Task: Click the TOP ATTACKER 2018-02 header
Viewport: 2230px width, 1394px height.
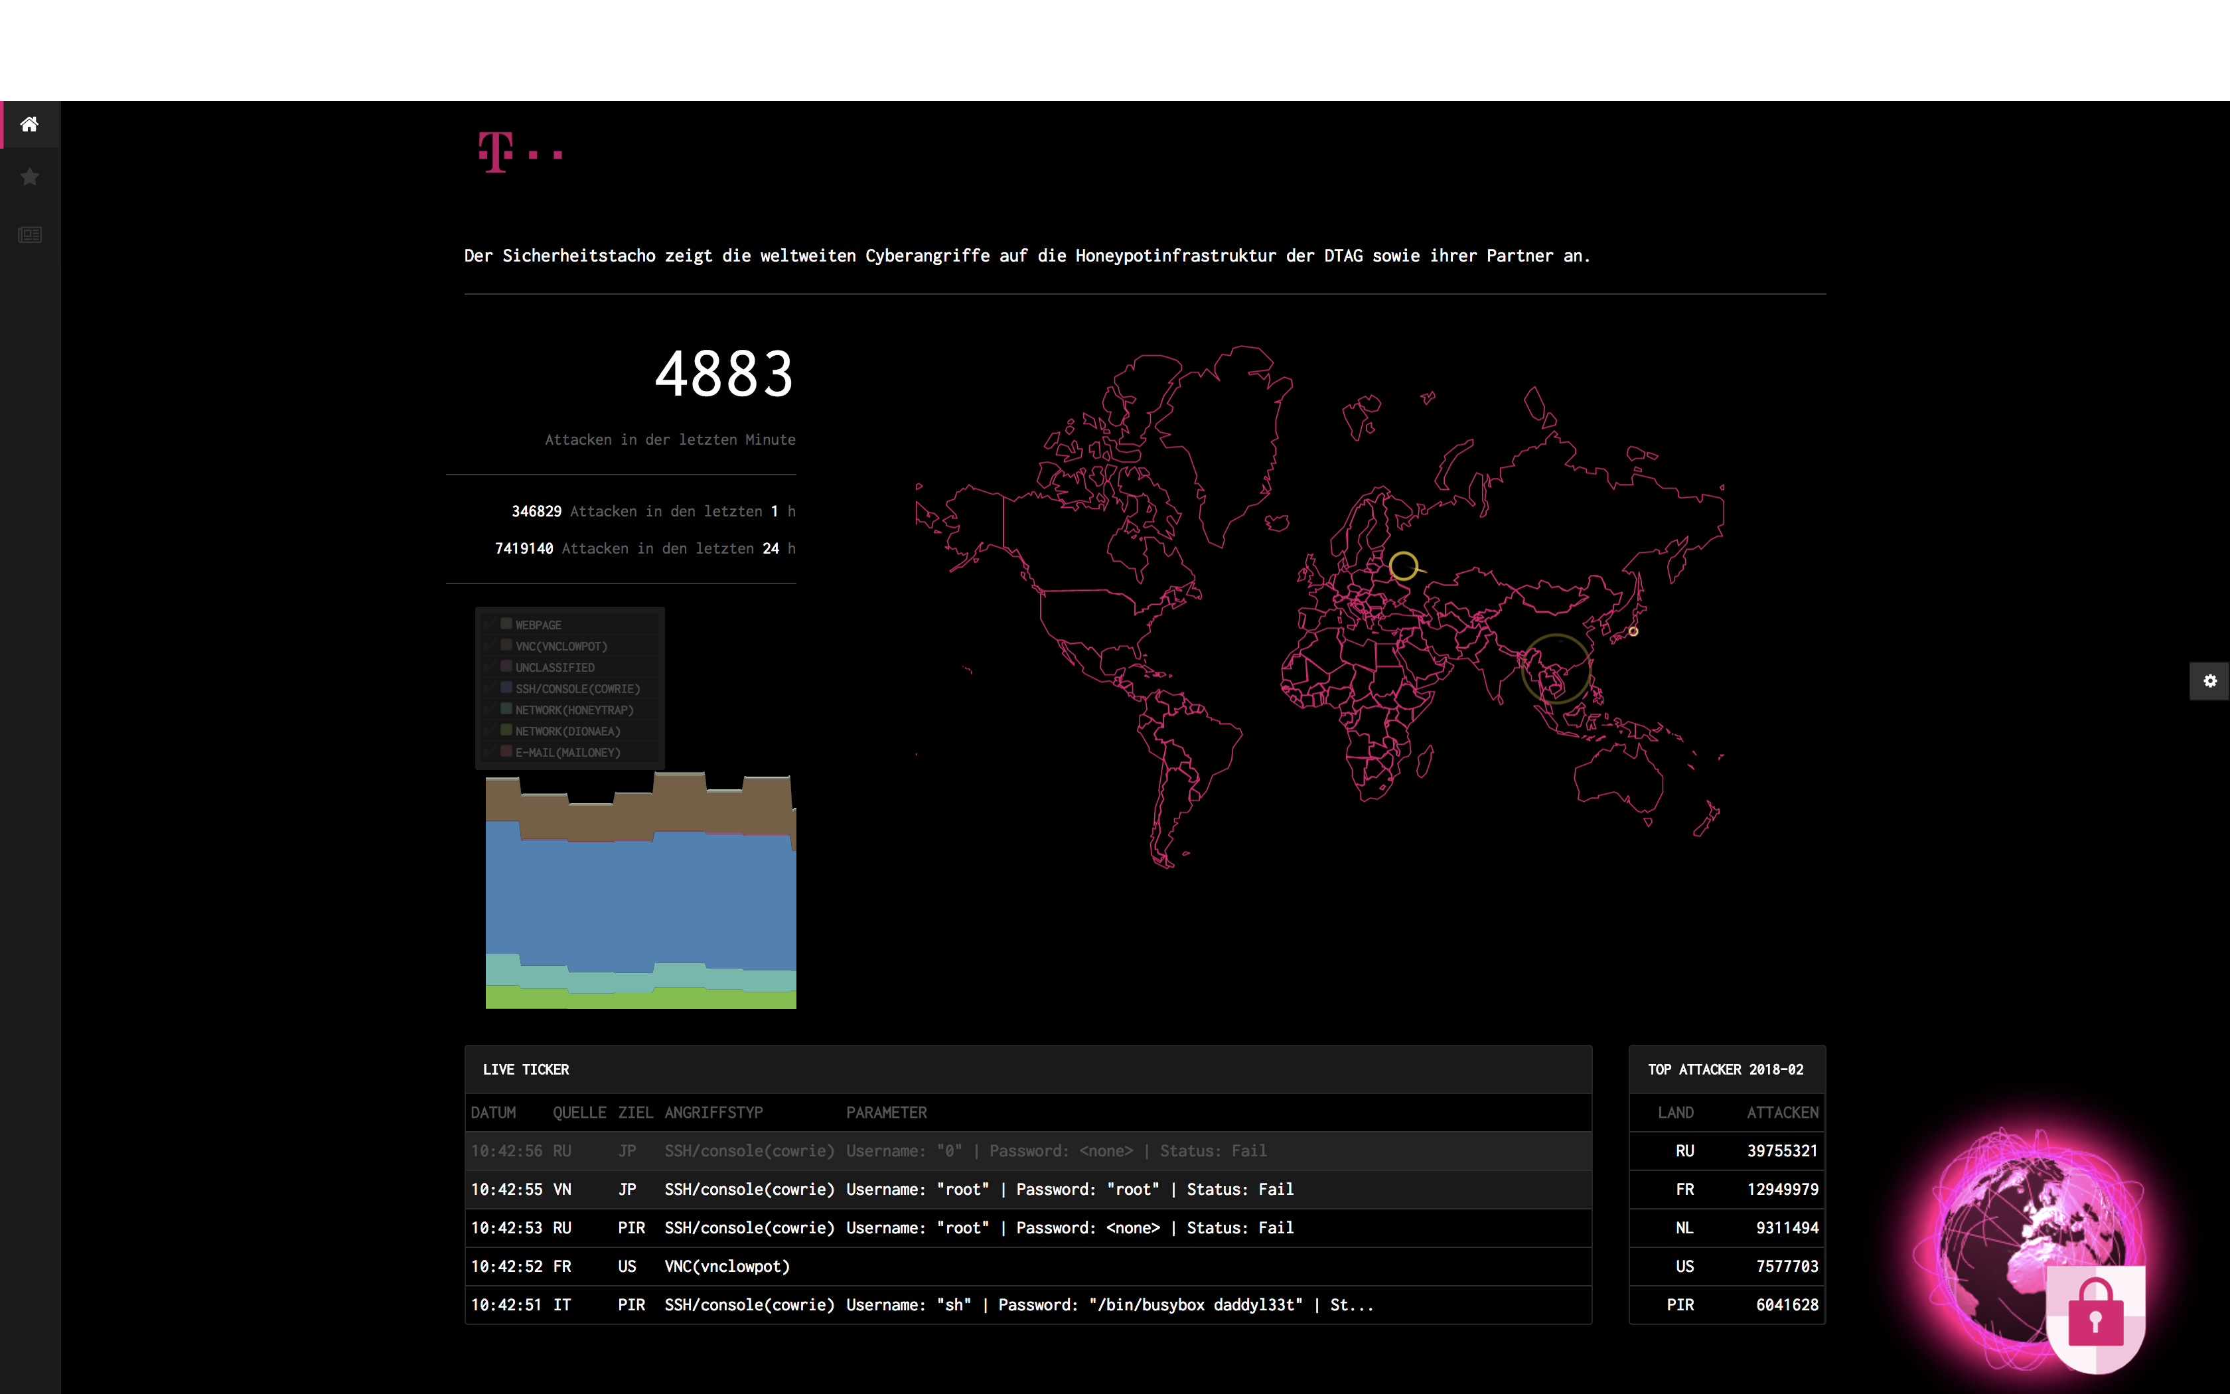Action: pos(1726,1069)
